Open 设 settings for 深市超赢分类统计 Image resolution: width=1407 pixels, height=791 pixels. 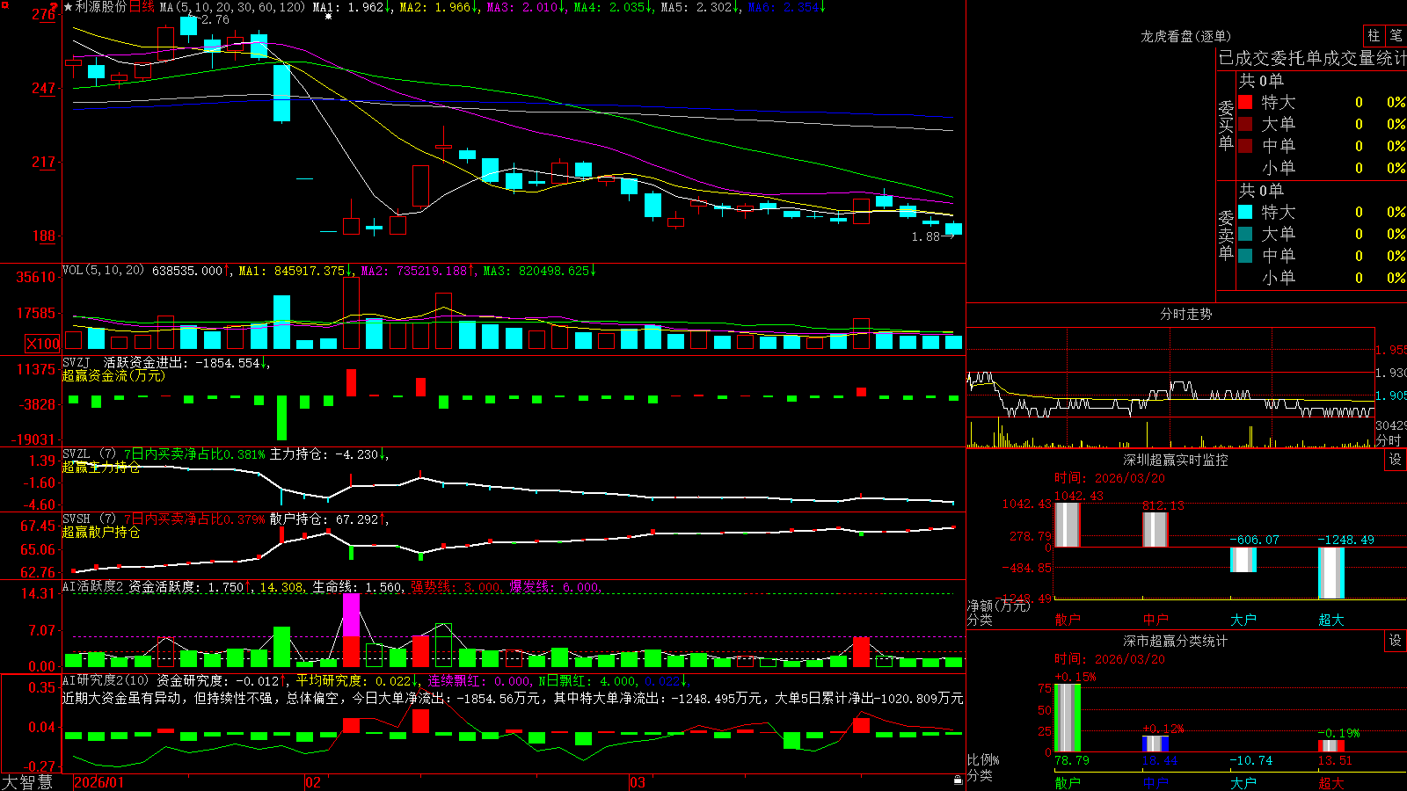(x=1396, y=641)
